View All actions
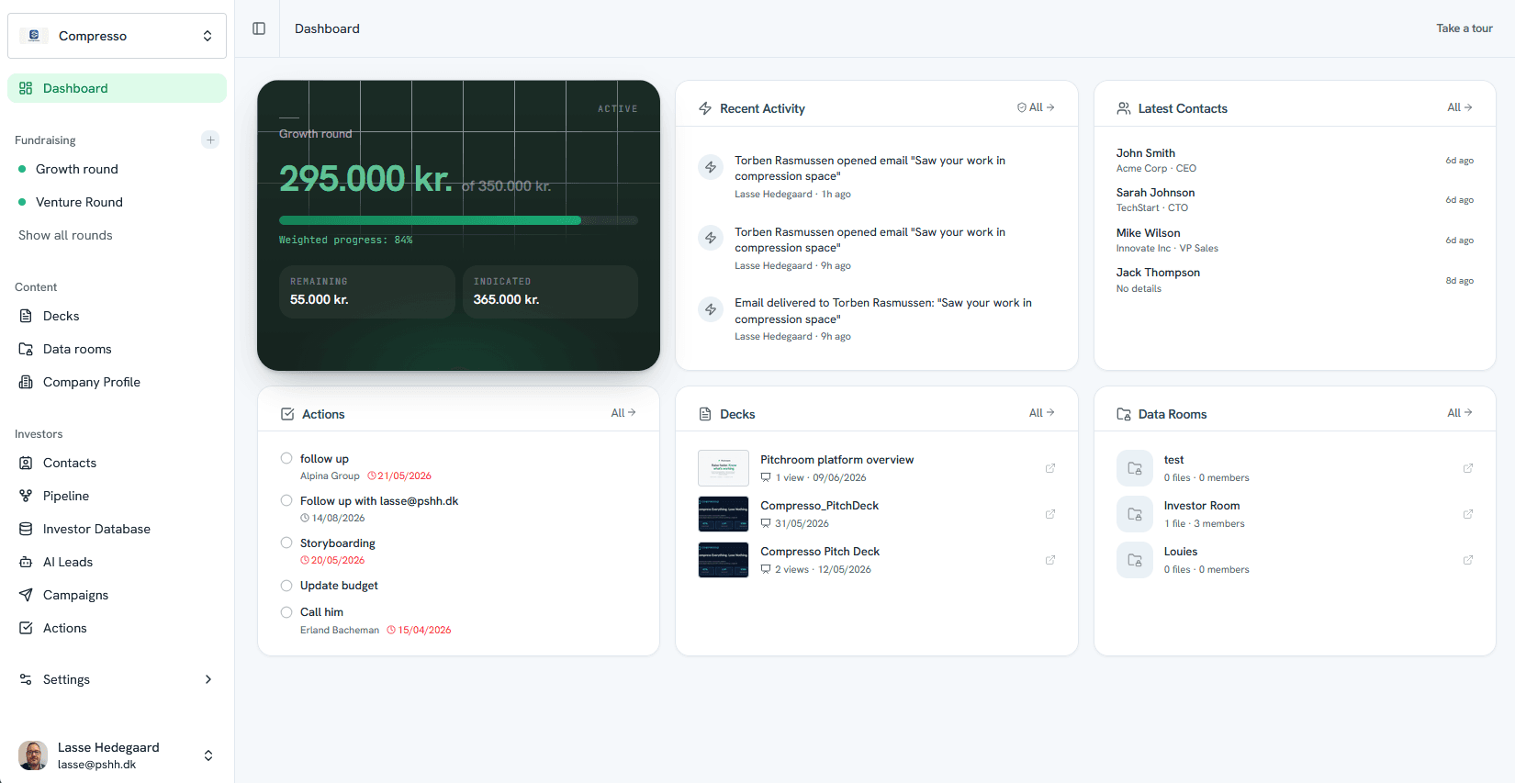Viewport: 1515px width, 783px height. pyautogui.click(x=623, y=413)
